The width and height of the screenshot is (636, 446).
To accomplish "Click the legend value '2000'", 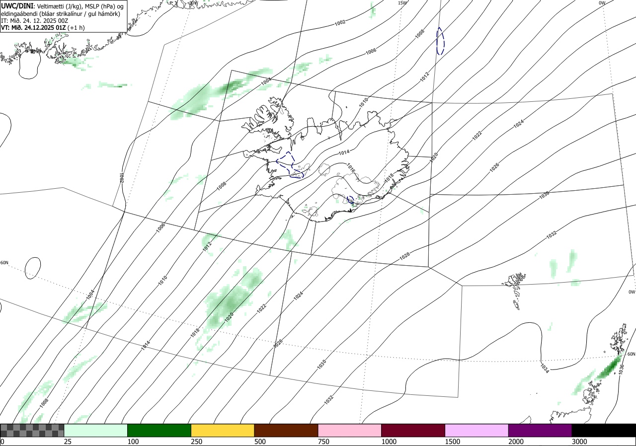I will tap(516, 442).
